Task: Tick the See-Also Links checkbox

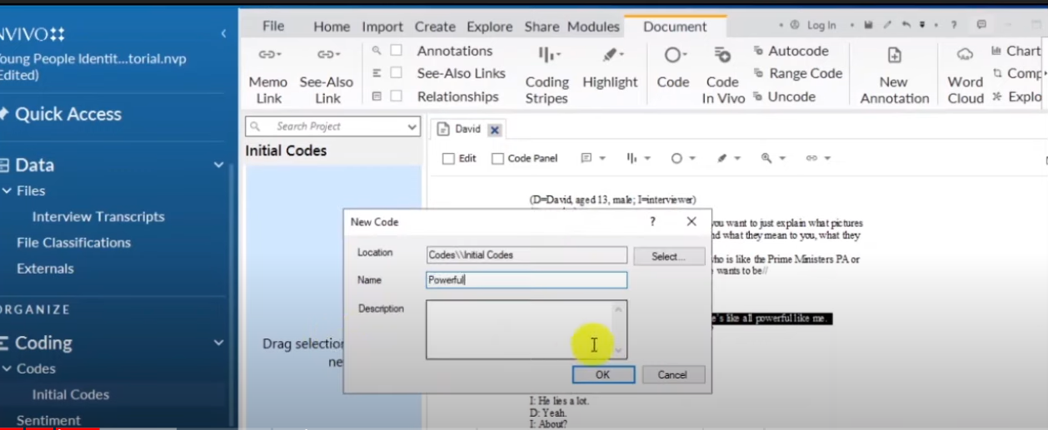Action: pos(397,73)
